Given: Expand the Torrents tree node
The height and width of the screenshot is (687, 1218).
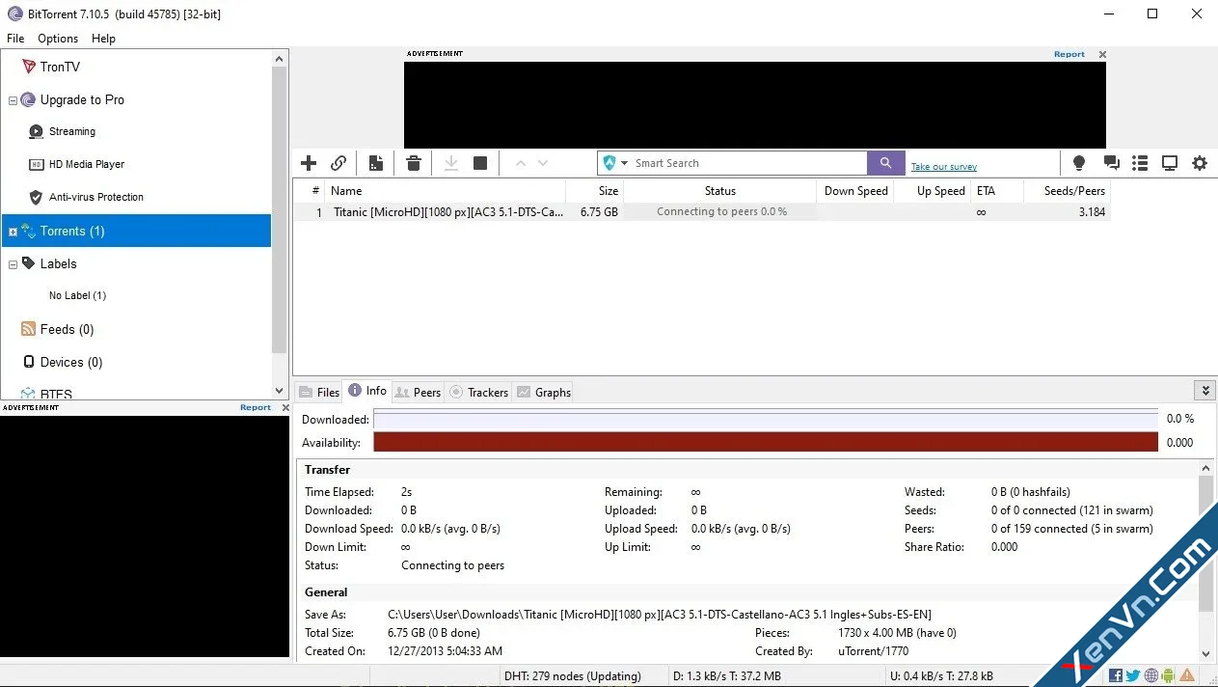Looking at the screenshot, I should pos(13,232).
